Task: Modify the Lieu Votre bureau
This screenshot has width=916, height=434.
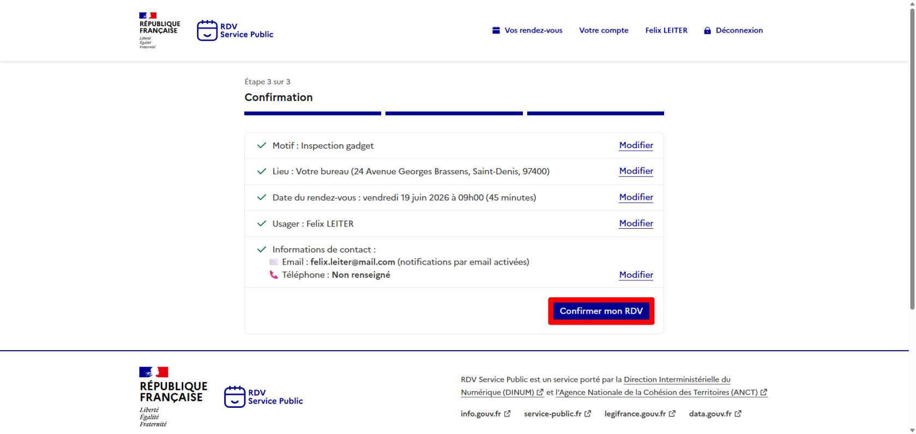Action: tap(636, 171)
